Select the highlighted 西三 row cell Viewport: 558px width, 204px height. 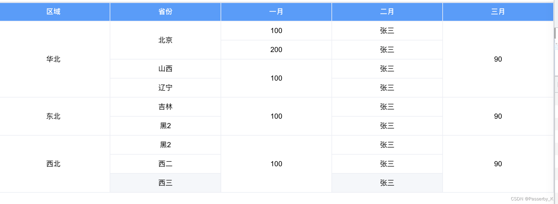pos(165,183)
